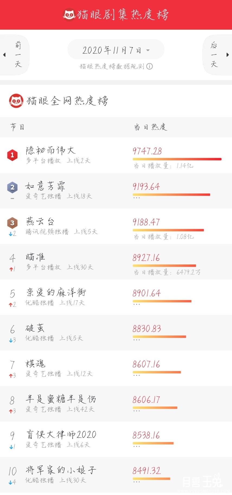The height and width of the screenshot is (495, 232).
Task: Click the silver rank 2 badge
Action: coord(12,187)
